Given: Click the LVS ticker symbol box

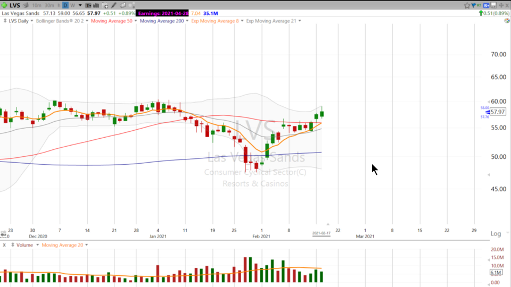Looking at the screenshot, I should coord(15,5).
